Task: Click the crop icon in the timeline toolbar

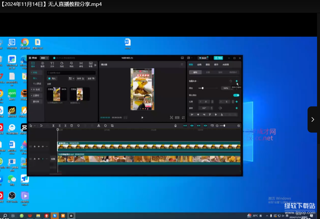Action: (112, 126)
